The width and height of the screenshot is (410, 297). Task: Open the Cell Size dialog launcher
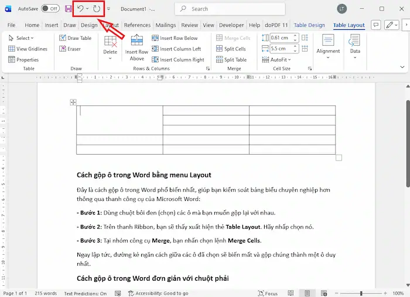pos(310,69)
